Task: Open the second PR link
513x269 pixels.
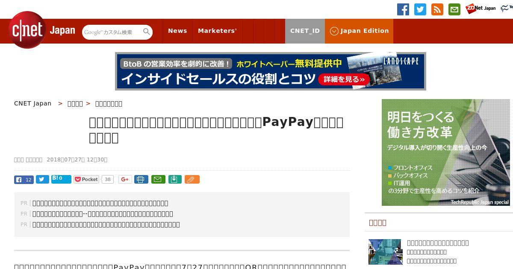Action: (x=103, y=214)
